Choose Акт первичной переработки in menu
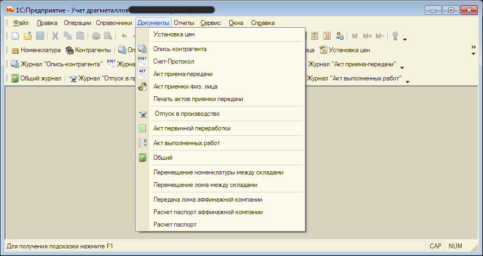Screen dimensions: 483x256 point(192,128)
